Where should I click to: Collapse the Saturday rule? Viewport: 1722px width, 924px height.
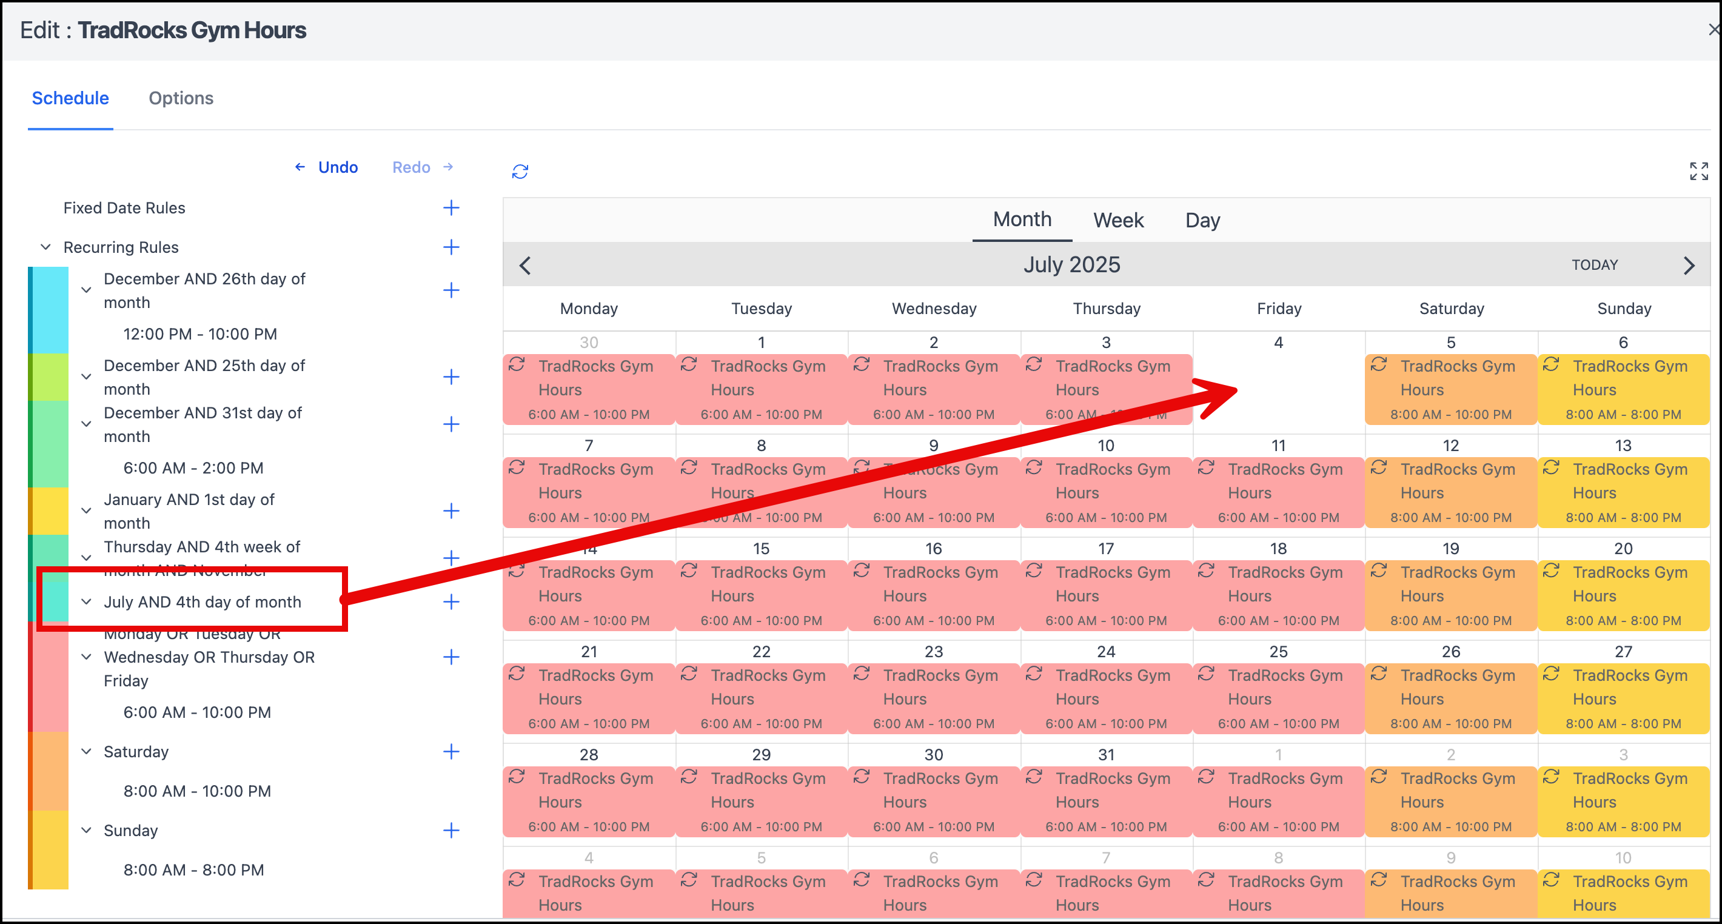[x=86, y=751]
